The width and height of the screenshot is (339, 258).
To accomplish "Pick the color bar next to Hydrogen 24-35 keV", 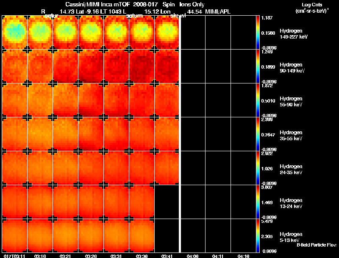I will coord(258,168).
